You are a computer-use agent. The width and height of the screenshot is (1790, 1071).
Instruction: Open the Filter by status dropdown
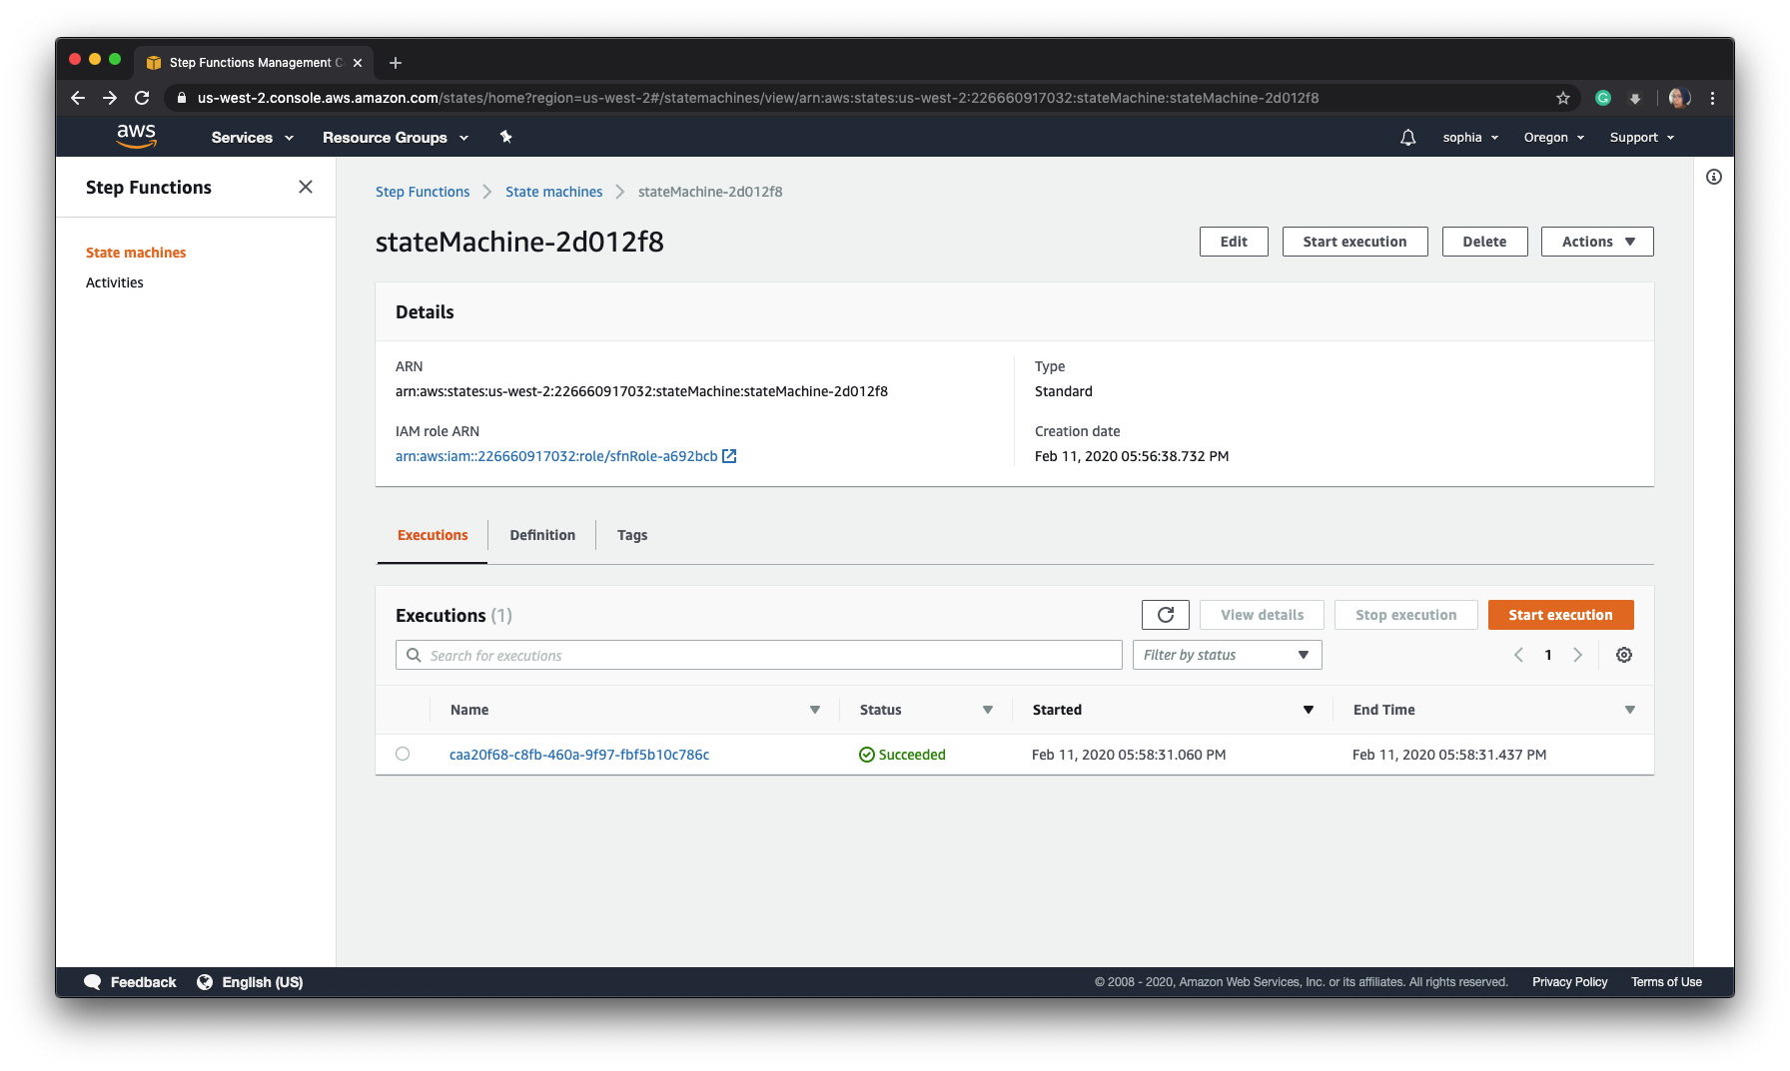pos(1226,655)
